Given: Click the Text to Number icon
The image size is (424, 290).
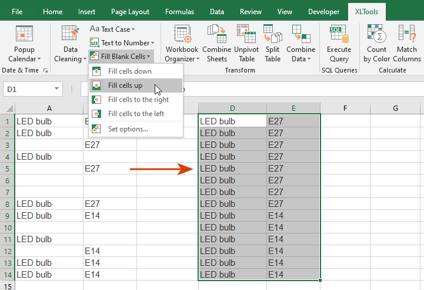Looking at the screenshot, I should coord(94,42).
